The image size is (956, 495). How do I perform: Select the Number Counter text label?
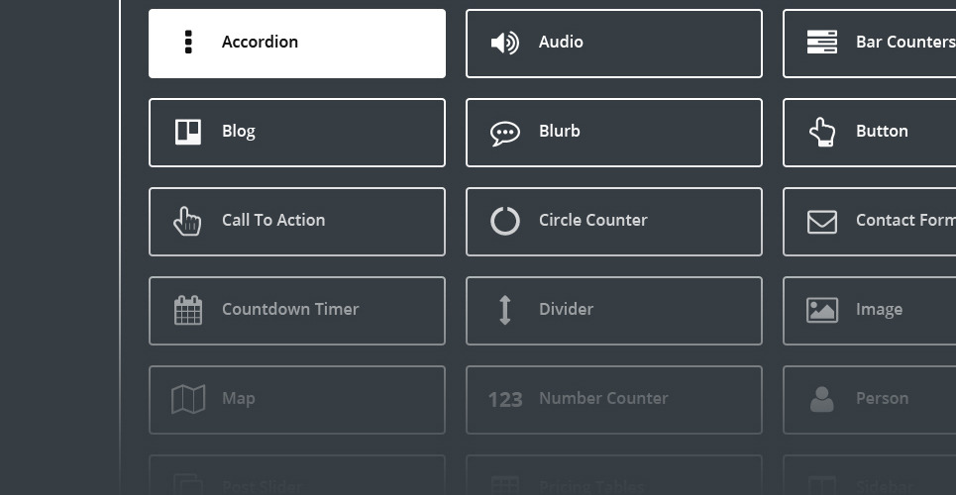click(x=603, y=398)
